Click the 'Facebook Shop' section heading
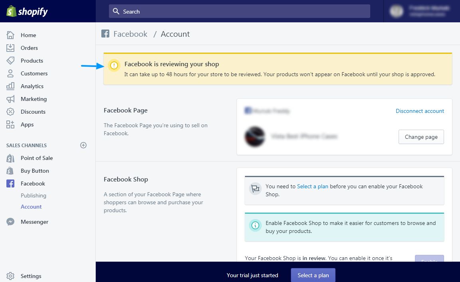 pyautogui.click(x=126, y=179)
